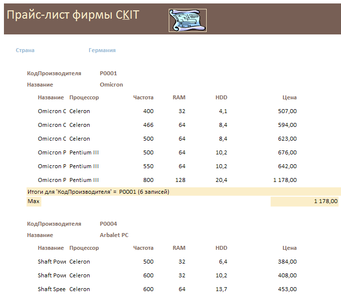Click HDD value 6,4
Screen dimensions: 341x297
tap(223, 262)
